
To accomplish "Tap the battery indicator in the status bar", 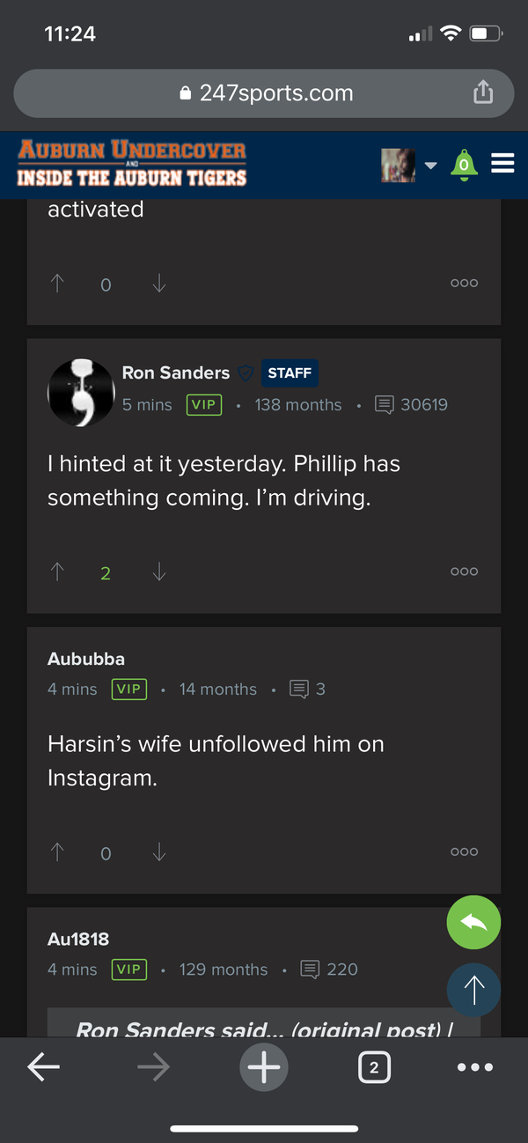I will (485, 33).
